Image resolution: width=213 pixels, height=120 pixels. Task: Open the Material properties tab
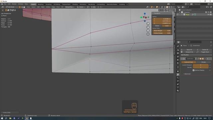click(x=178, y=91)
